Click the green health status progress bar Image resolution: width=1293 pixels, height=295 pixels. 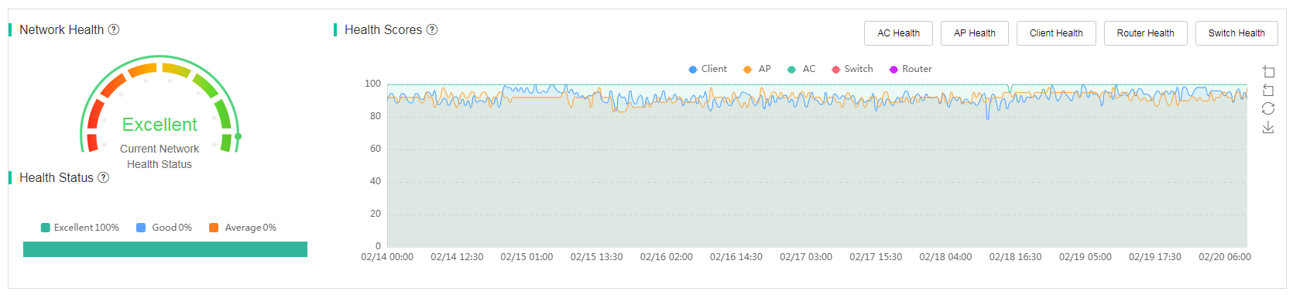click(165, 249)
